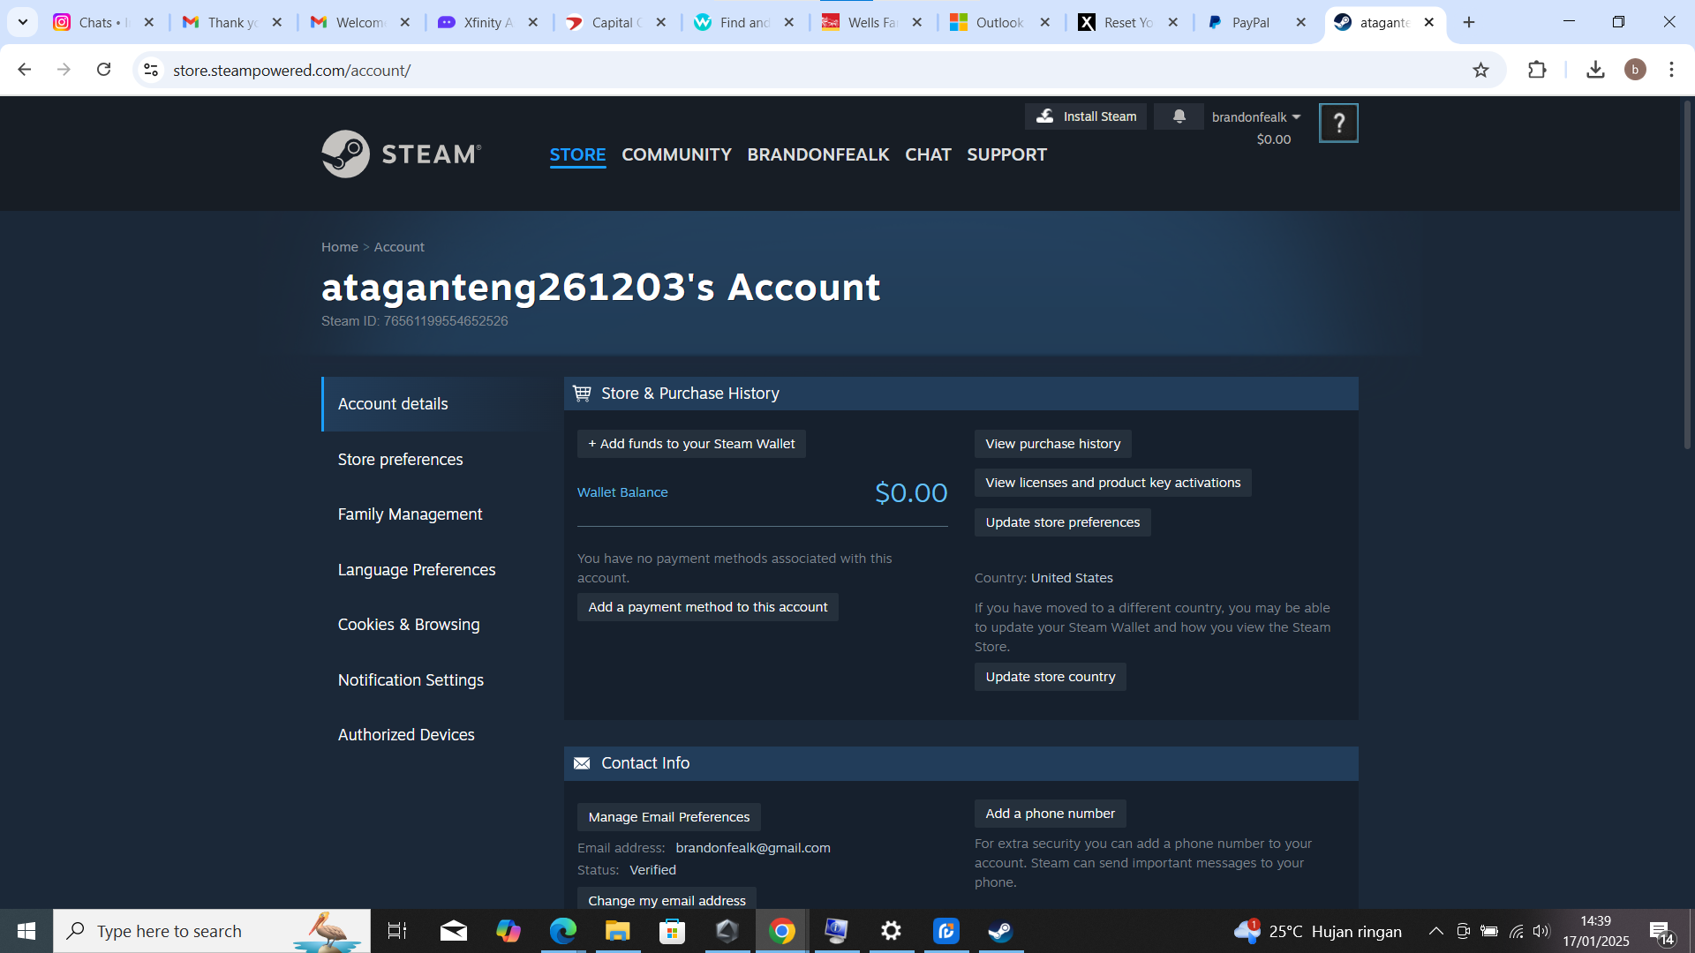Open Settings gear in the taskbar
Image resolution: width=1695 pixels, height=953 pixels.
891,931
